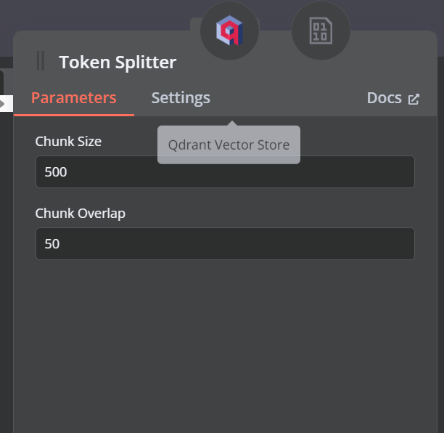The width and height of the screenshot is (444, 433).
Task: Click the 50 value in Chunk Overlap
Action: pyautogui.click(x=52, y=244)
